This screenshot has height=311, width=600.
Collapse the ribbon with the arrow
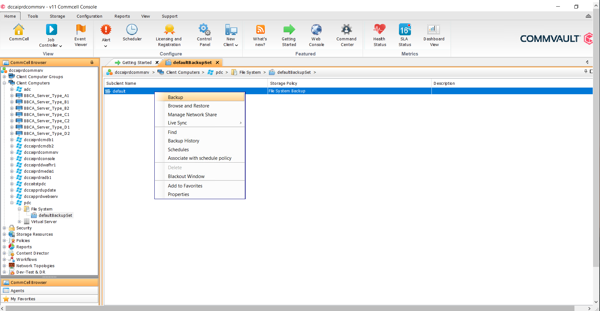pos(588,16)
